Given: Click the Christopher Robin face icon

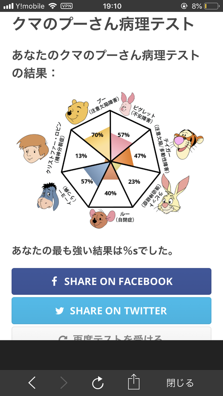Looking at the screenshot, I should (33, 149).
